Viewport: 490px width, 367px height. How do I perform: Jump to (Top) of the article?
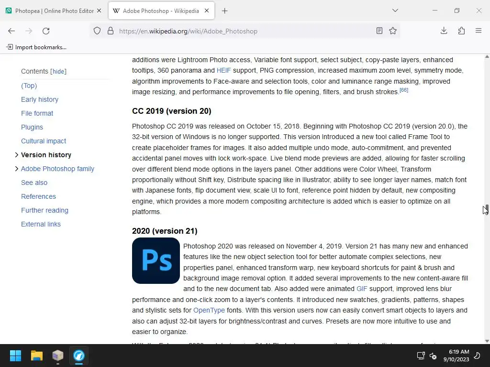click(29, 86)
